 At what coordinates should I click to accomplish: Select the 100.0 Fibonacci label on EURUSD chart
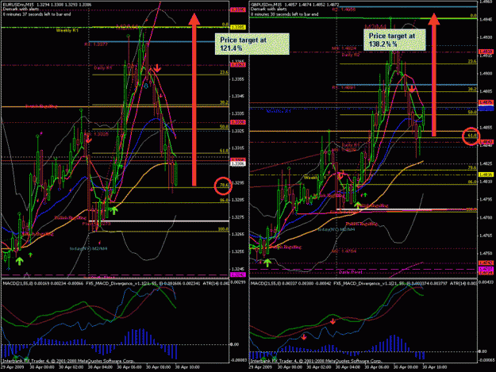coord(223,229)
